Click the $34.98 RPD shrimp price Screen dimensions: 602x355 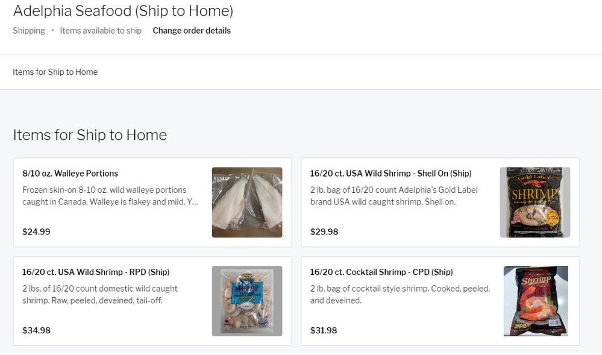coord(36,330)
